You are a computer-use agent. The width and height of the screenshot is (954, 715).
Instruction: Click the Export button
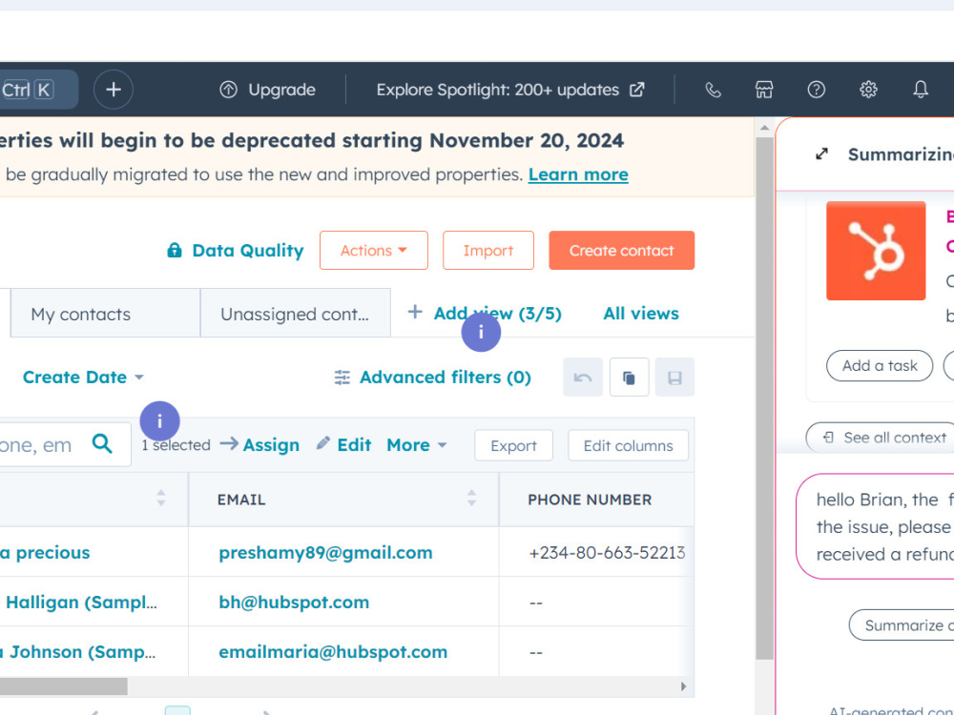[513, 445]
